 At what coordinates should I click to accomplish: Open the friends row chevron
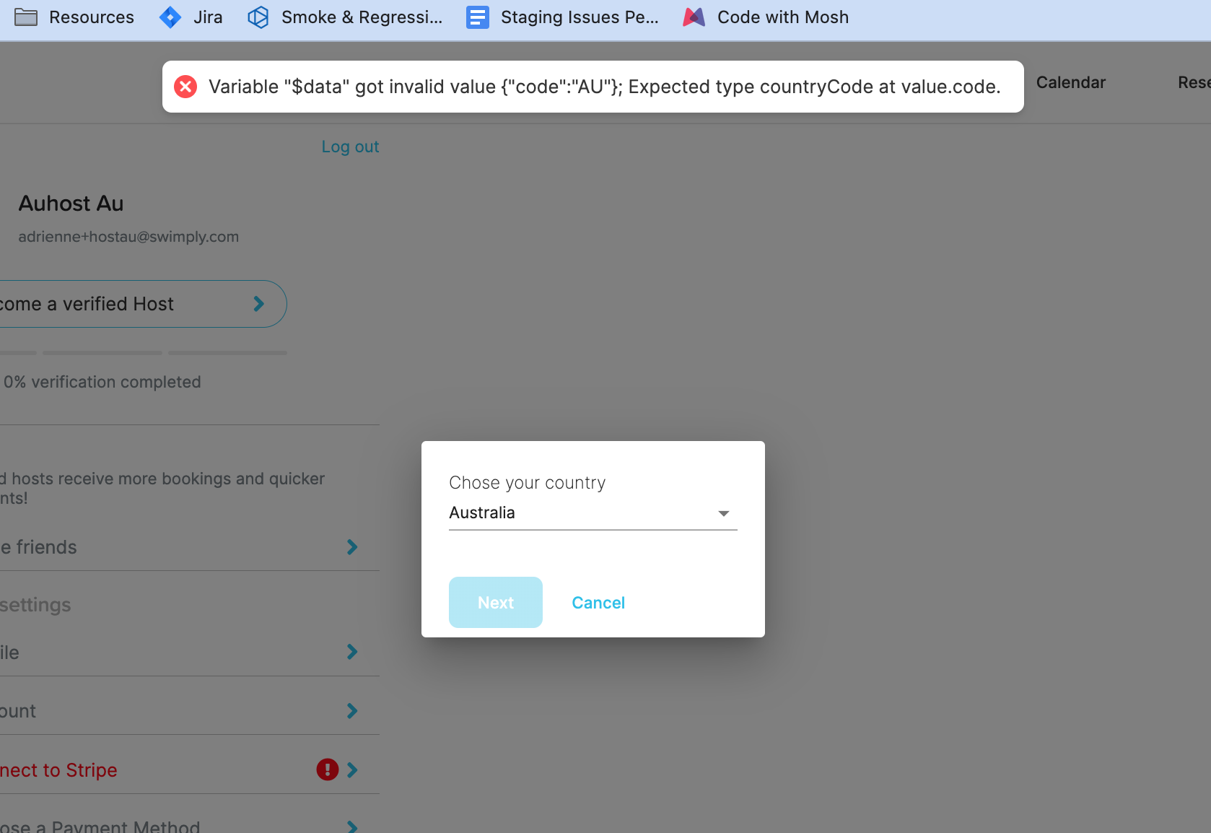(x=352, y=547)
